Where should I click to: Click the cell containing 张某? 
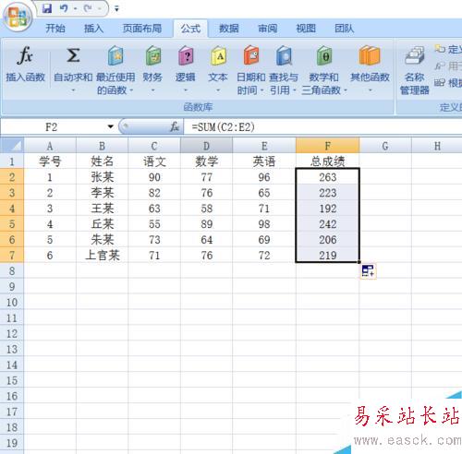coord(102,177)
